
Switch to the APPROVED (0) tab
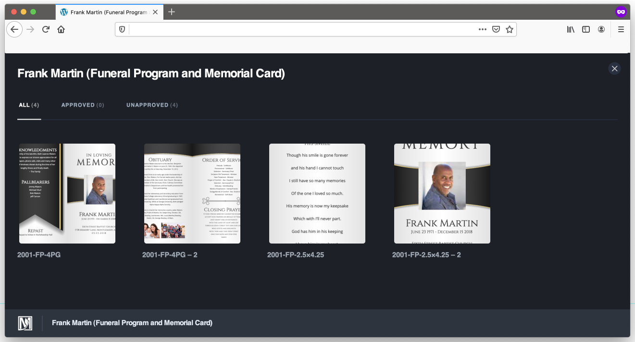tap(83, 105)
